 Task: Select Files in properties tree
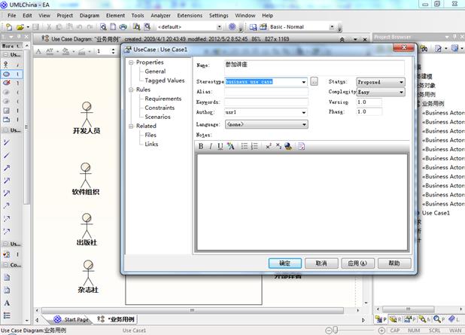(150, 135)
